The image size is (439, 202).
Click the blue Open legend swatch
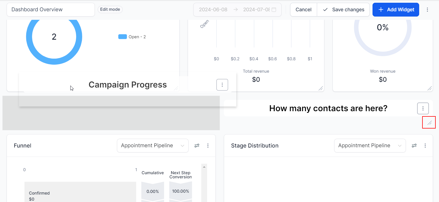(122, 37)
